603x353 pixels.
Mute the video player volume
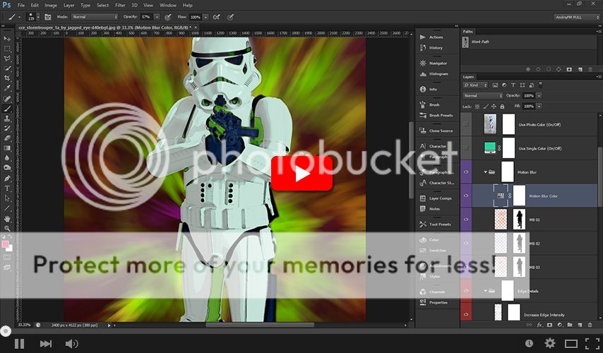pyautogui.click(x=71, y=343)
